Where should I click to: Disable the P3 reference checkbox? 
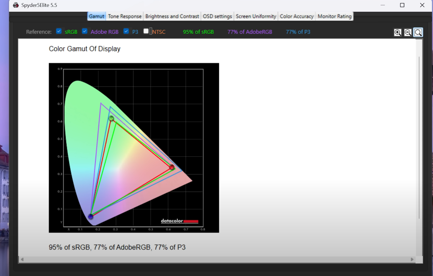tap(126, 31)
